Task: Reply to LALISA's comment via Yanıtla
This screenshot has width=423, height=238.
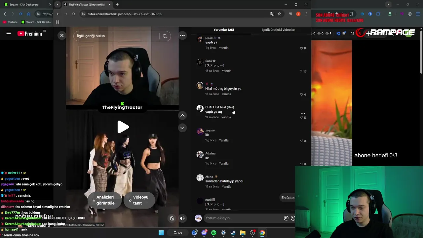Action: [x=224, y=48]
